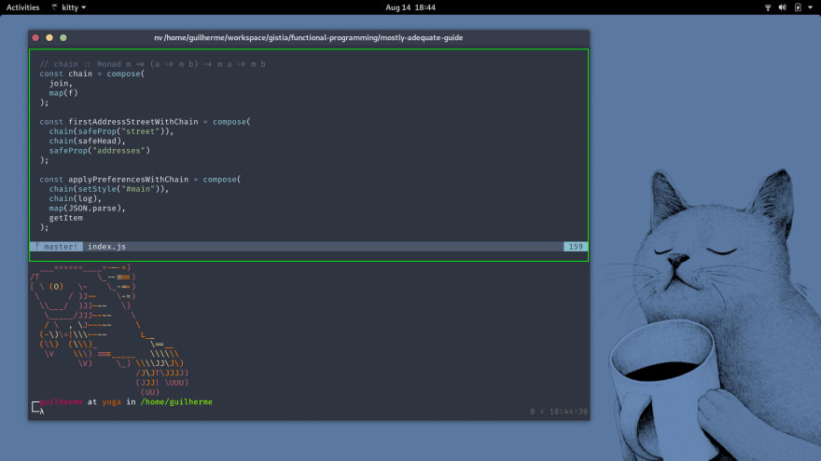The image size is (821, 461).
Task: Maximize the kitty window with green button
Action: [63, 37]
